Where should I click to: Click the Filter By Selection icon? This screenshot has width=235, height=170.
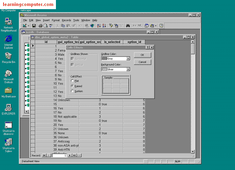(111, 26)
